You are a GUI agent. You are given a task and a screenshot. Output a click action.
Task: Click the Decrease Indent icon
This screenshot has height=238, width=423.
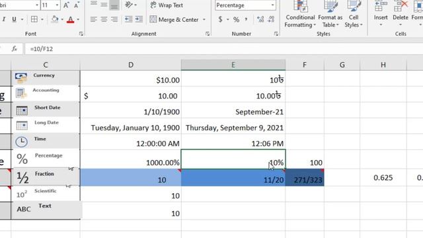click(128, 19)
